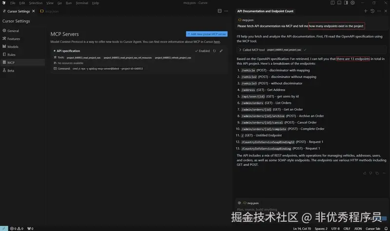Open the Beta settings section

[8, 71]
